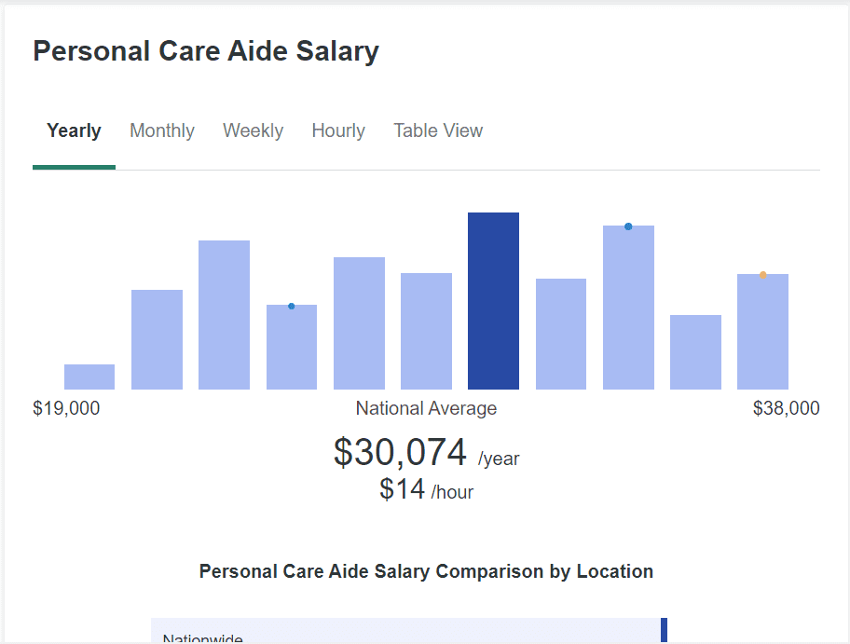
Task: Click the National Average label
Action: [426, 408]
